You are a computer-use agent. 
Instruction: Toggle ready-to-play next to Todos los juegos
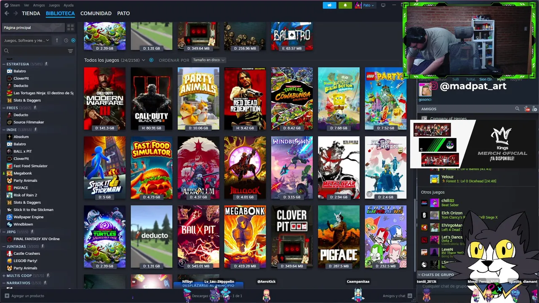pos(151,60)
